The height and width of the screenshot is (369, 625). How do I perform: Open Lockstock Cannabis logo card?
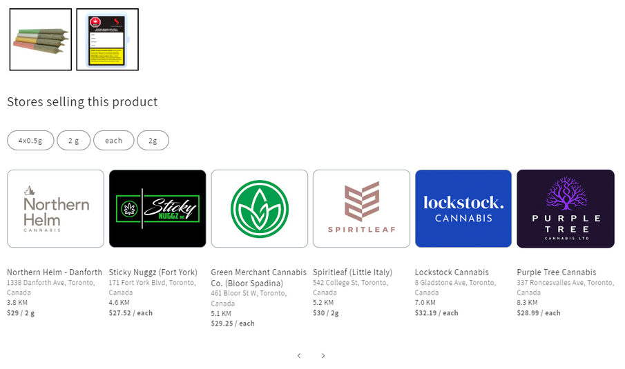463,208
